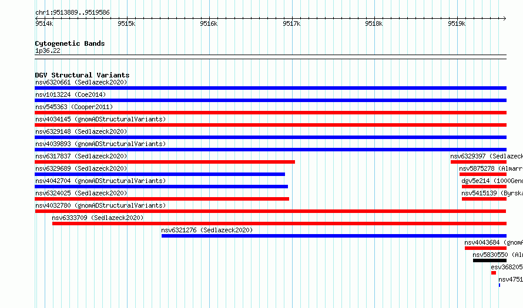Select the small red bar under esv368205

494,273
